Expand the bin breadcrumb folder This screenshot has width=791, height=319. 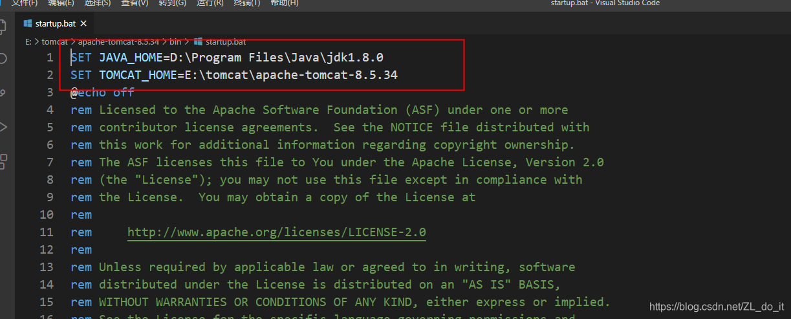pos(175,41)
